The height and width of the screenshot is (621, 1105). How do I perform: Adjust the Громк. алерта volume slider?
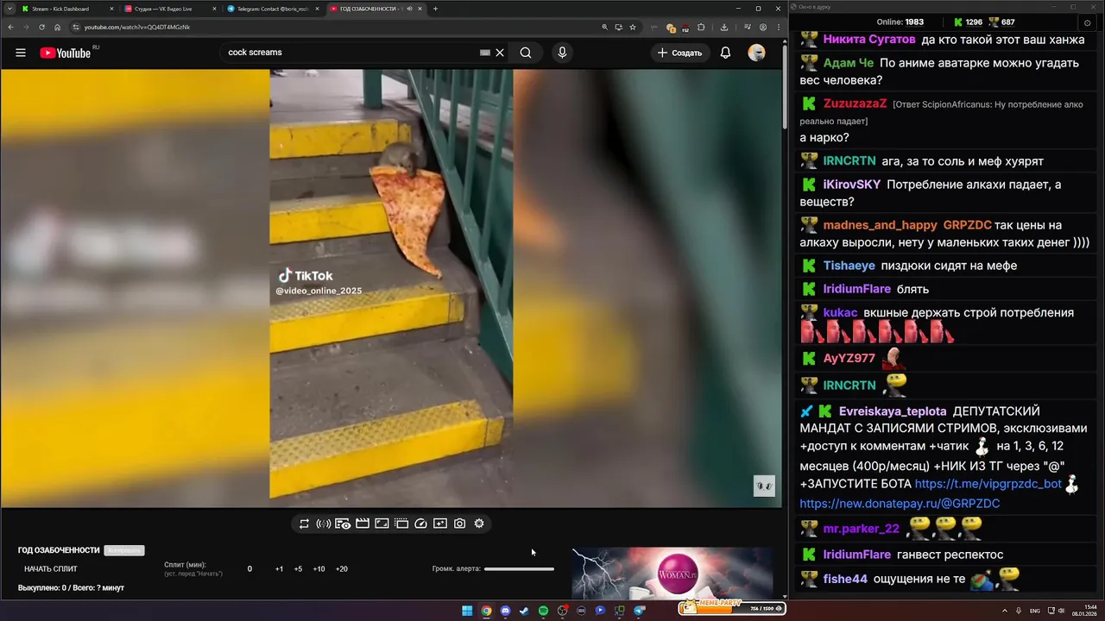519,569
